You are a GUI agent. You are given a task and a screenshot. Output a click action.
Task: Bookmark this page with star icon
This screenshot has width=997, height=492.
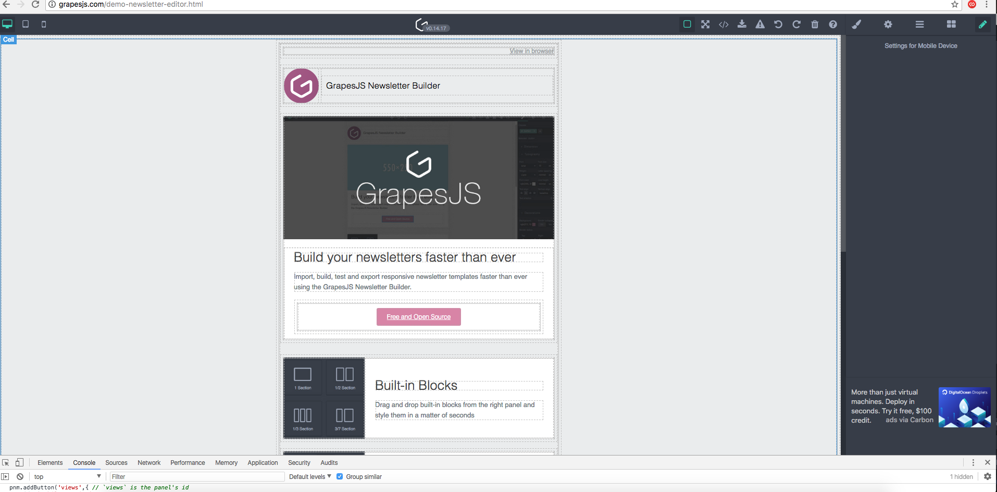[955, 4]
